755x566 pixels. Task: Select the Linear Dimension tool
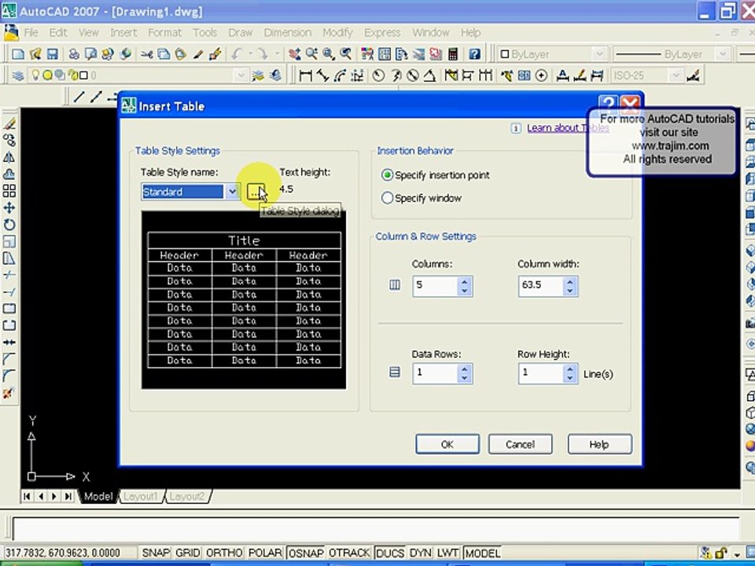pos(305,75)
